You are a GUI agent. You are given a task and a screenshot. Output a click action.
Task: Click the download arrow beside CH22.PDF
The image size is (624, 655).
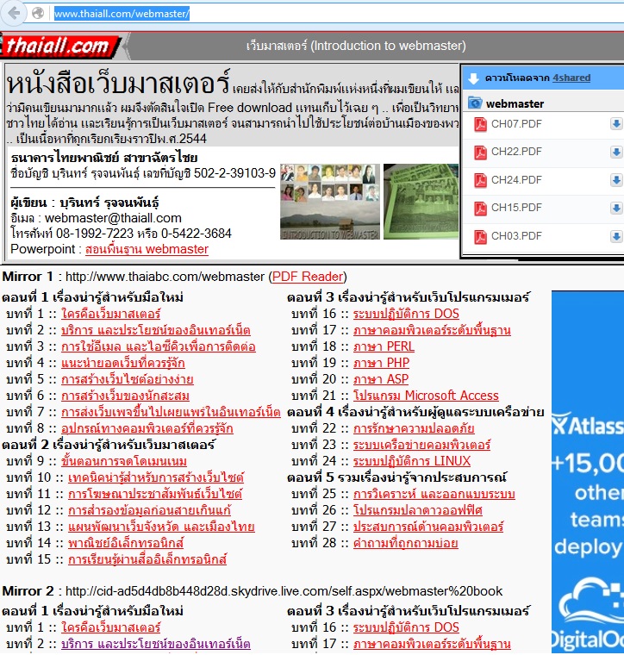coord(615,152)
